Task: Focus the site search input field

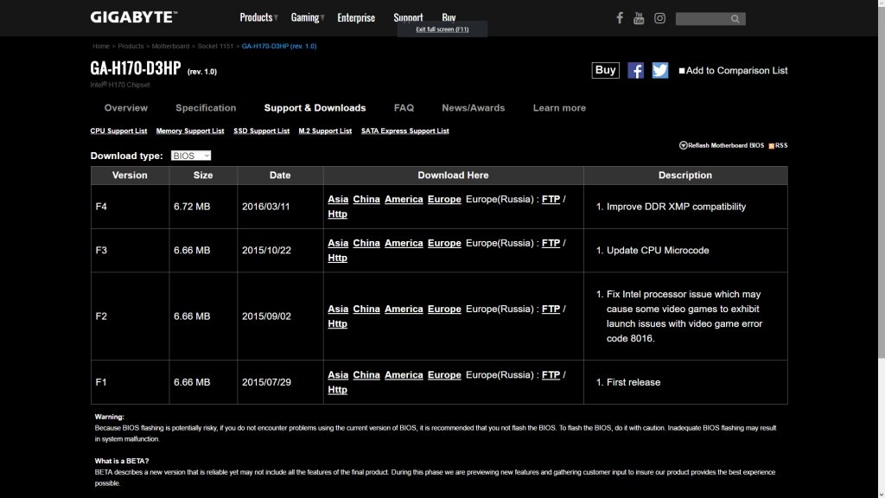Action: coord(702,19)
